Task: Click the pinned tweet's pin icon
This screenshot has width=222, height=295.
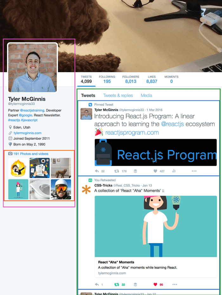Action: point(90,105)
